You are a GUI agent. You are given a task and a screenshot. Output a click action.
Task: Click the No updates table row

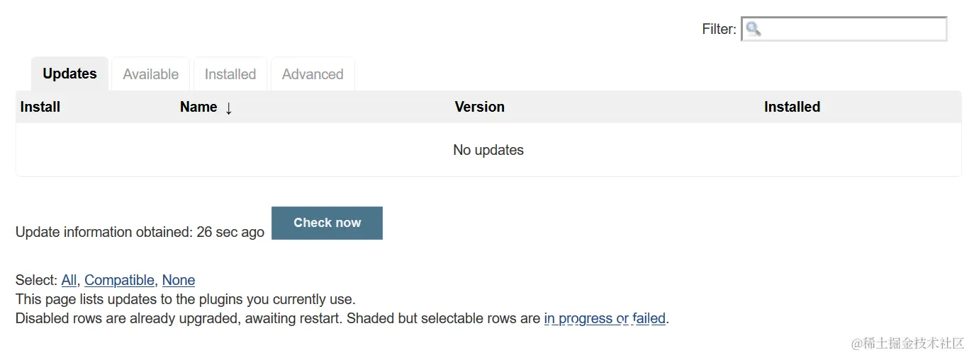[488, 150]
